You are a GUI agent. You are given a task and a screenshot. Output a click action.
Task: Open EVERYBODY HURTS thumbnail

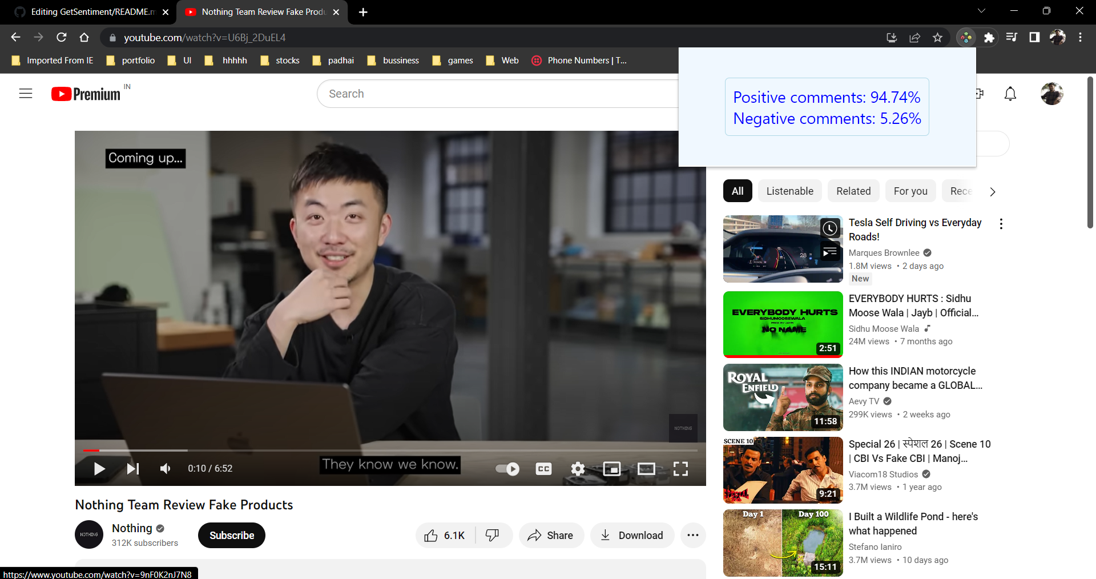(x=783, y=324)
